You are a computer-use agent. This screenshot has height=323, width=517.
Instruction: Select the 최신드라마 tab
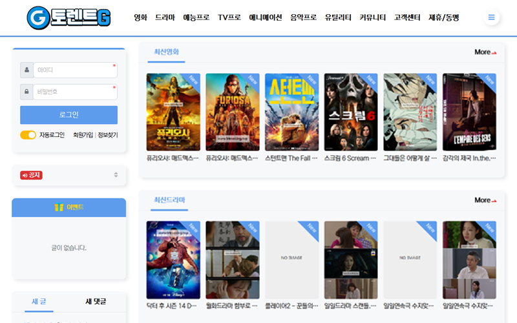(169, 200)
